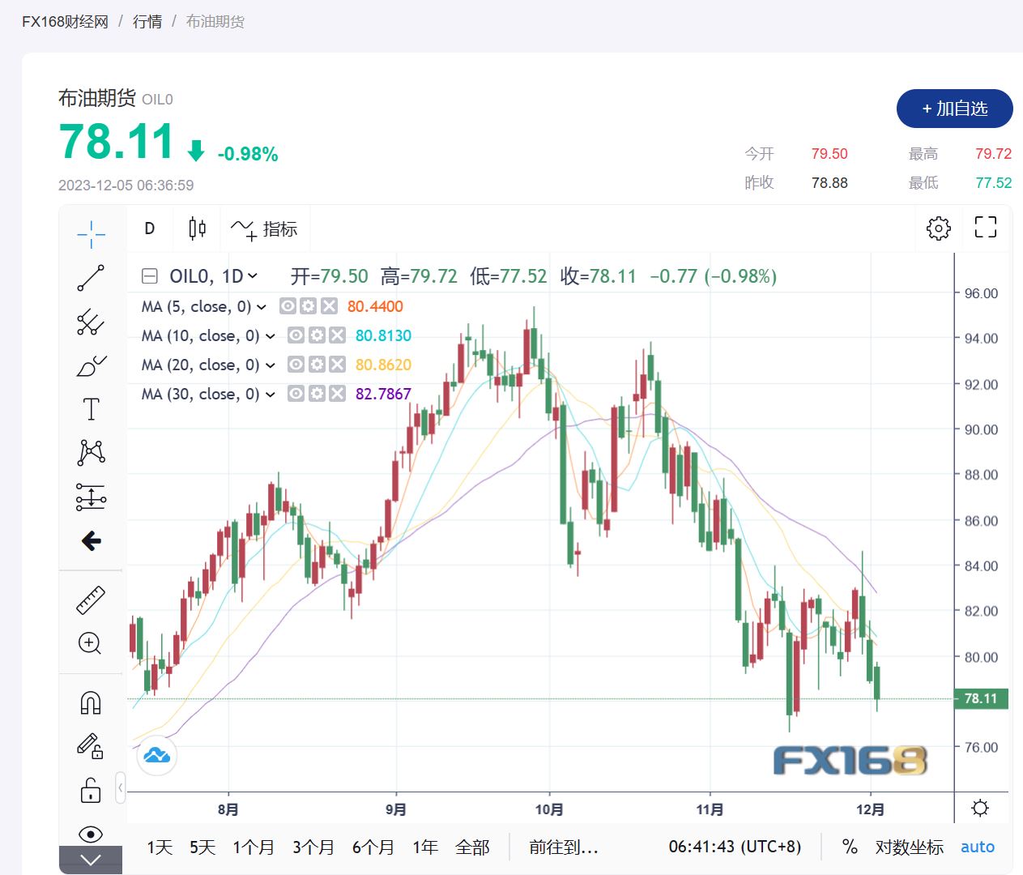Click the 加自选 button
Viewport: 1023px width, 875px height.
[x=954, y=109]
